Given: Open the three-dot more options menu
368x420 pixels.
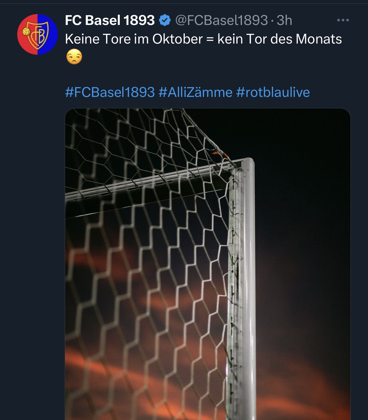Looking at the screenshot, I should pos(343,20).
